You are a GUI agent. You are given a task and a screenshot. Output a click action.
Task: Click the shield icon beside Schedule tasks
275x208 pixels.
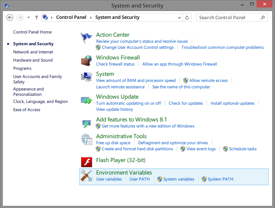tap(226, 149)
